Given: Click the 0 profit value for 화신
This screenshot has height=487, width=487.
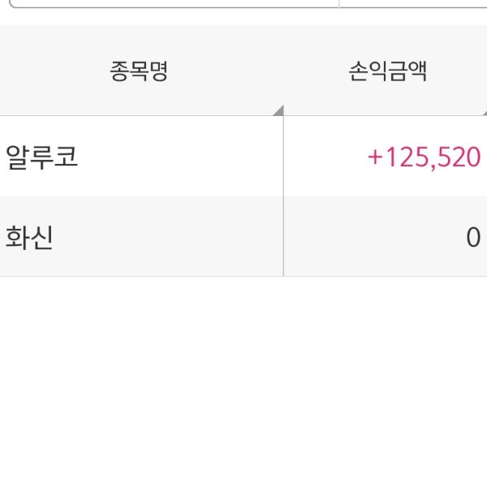Looking at the screenshot, I should [x=473, y=237].
